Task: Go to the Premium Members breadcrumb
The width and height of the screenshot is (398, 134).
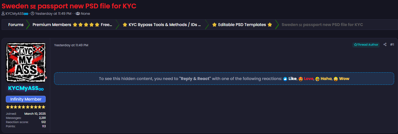Action: [x=72, y=25]
